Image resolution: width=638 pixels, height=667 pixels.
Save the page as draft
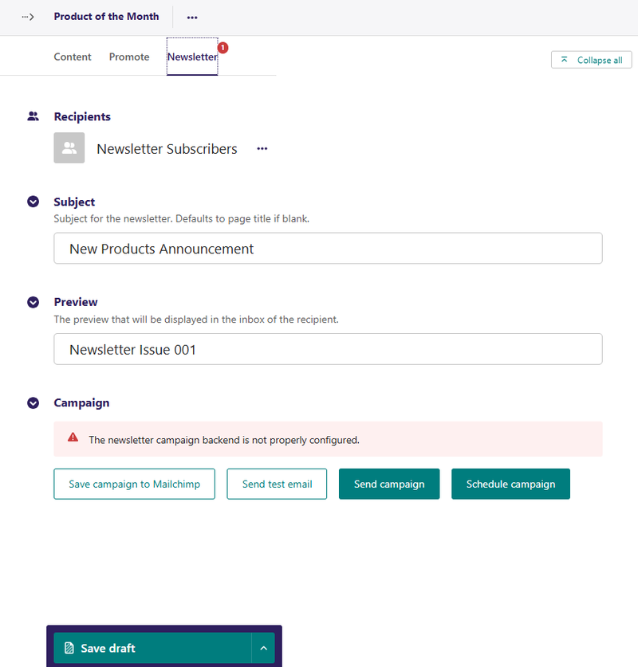[152, 648]
